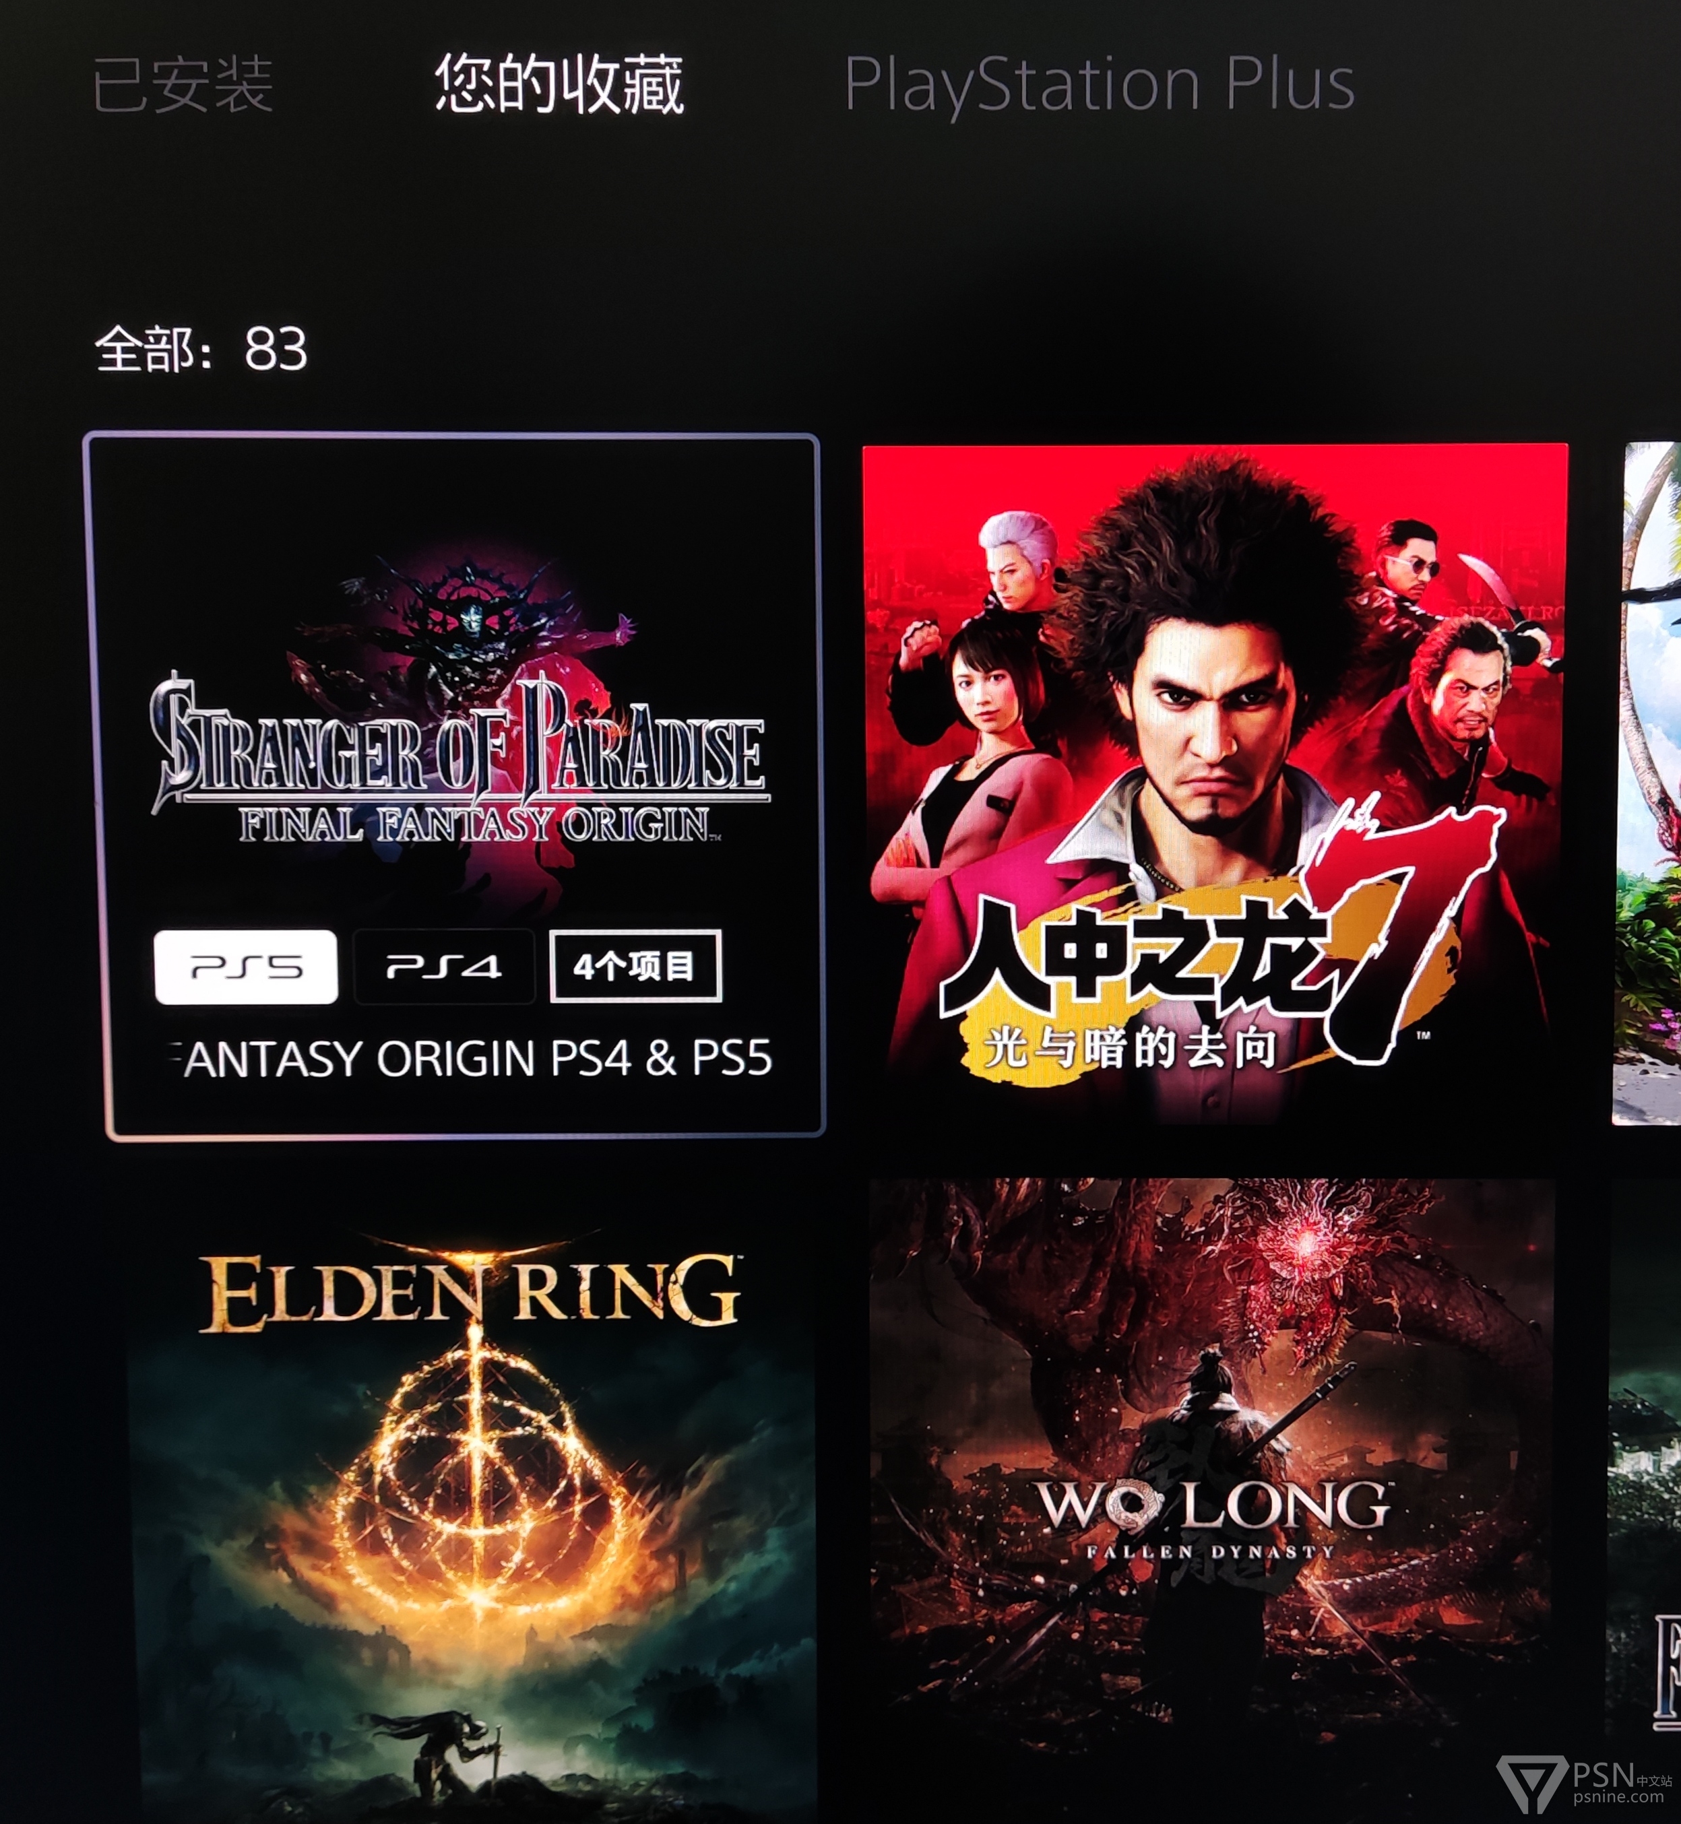Image resolution: width=1681 pixels, height=1824 pixels.
Task: Click the 全部: 83 count label
Action: point(201,349)
